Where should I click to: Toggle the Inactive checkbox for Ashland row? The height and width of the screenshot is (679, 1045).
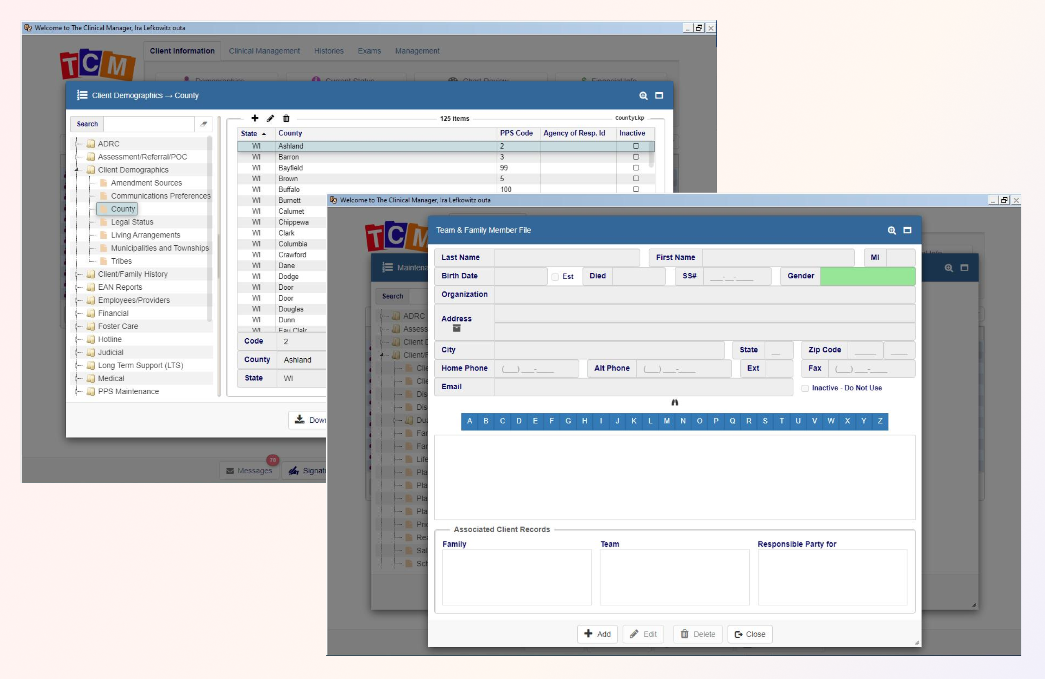point(636,146)
